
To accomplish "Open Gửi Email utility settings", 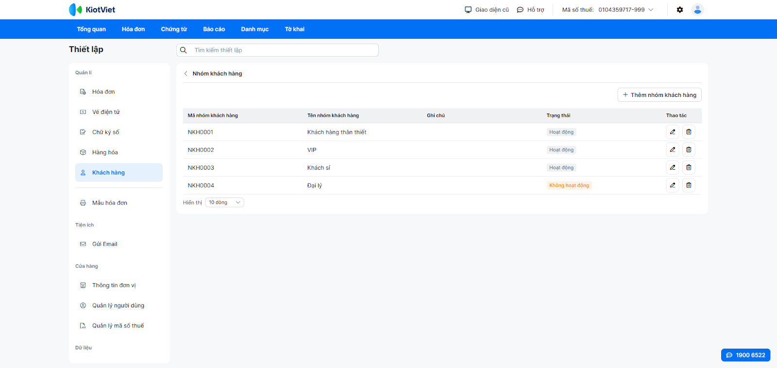I will (104, 244).
